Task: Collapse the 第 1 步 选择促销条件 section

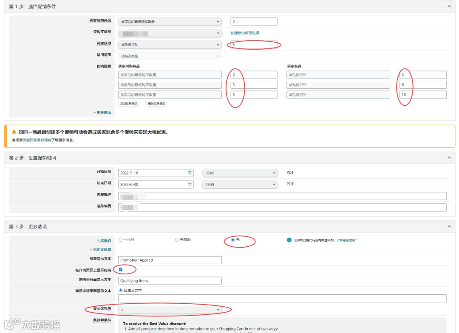Action: [449, 6]
